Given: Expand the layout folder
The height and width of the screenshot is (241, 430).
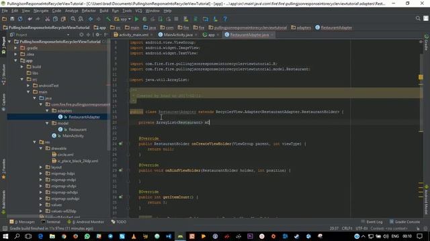Looking at the screenshot, I should coord(41,167).
